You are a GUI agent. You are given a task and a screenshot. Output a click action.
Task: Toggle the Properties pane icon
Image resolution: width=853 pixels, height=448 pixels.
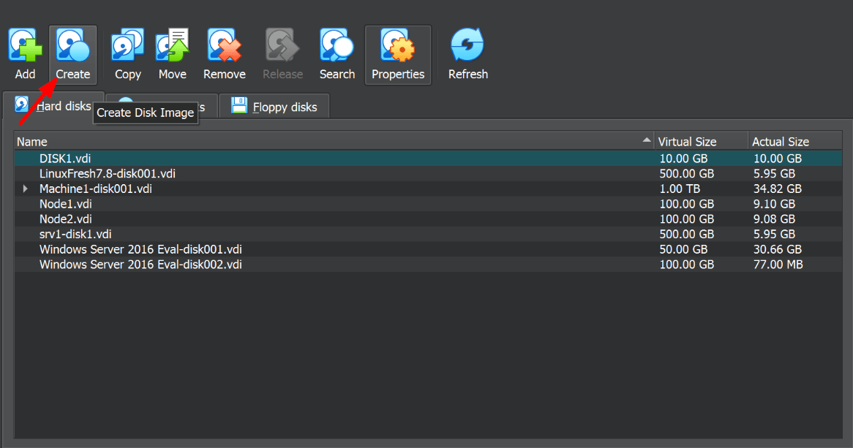[398, 46]
